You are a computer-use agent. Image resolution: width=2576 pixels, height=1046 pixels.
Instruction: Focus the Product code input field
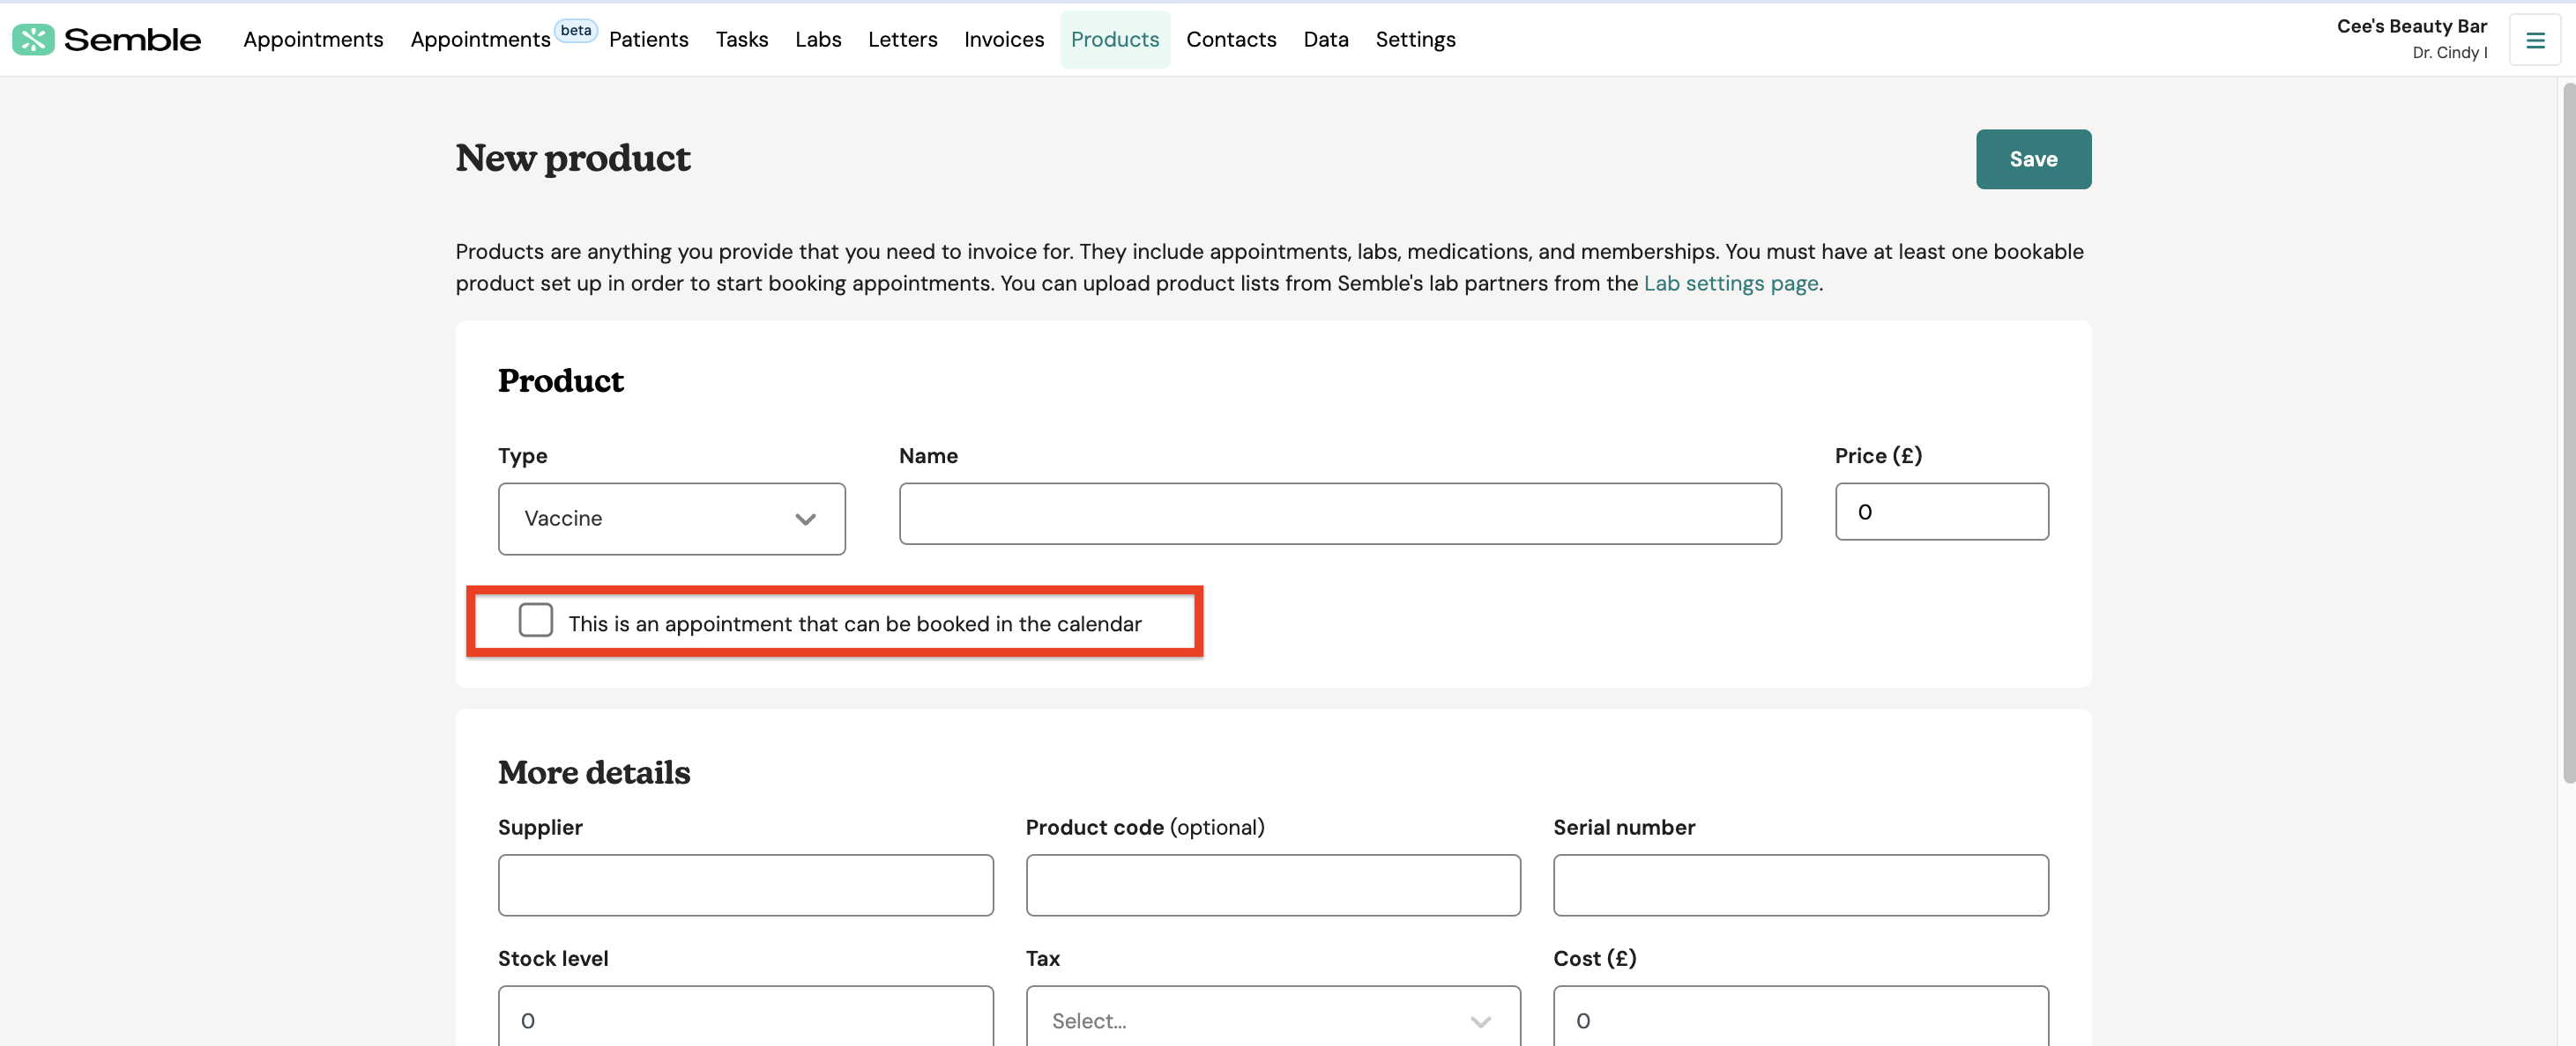click(1272, 885)
